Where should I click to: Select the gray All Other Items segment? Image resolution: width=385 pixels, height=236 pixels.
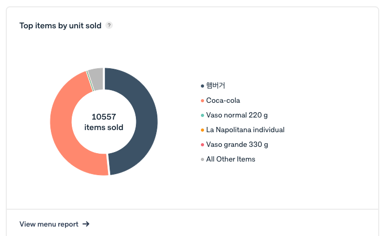point(97,79)
